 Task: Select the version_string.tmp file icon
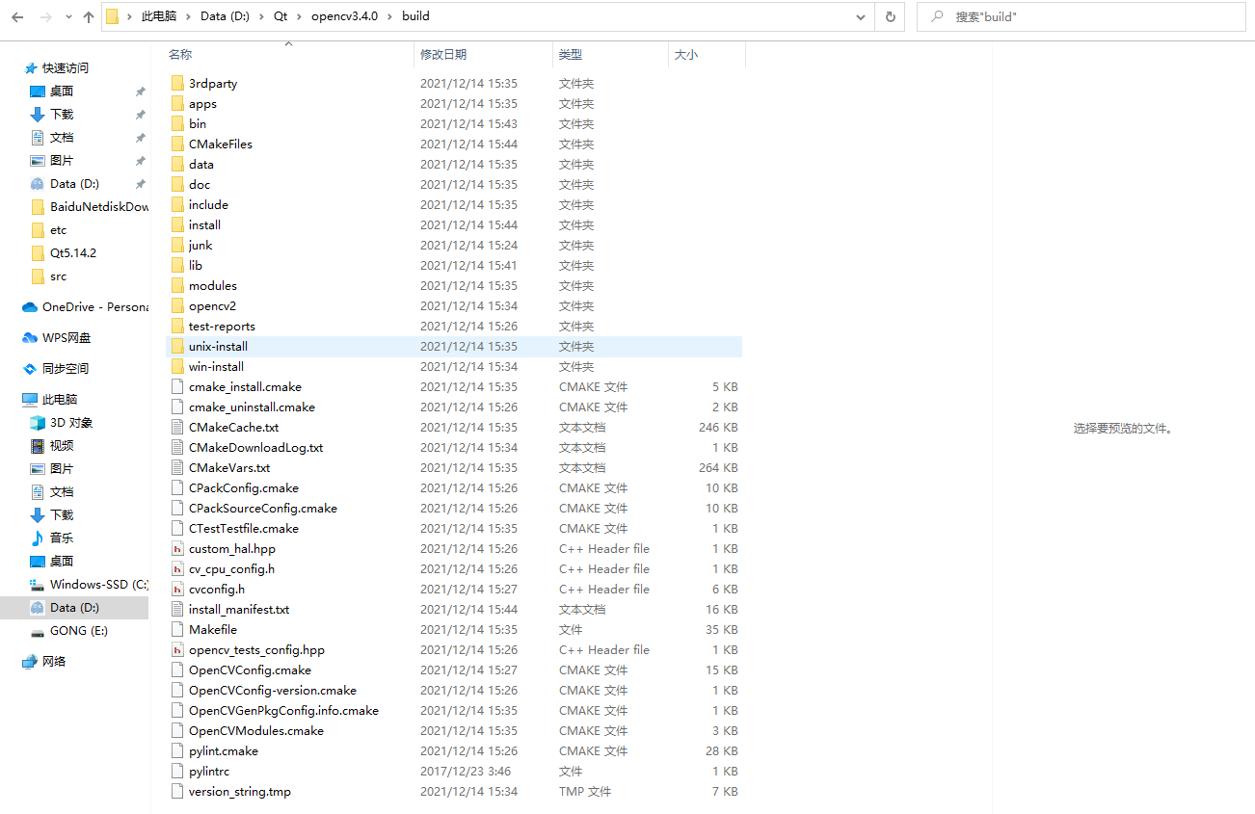[177, 792]
